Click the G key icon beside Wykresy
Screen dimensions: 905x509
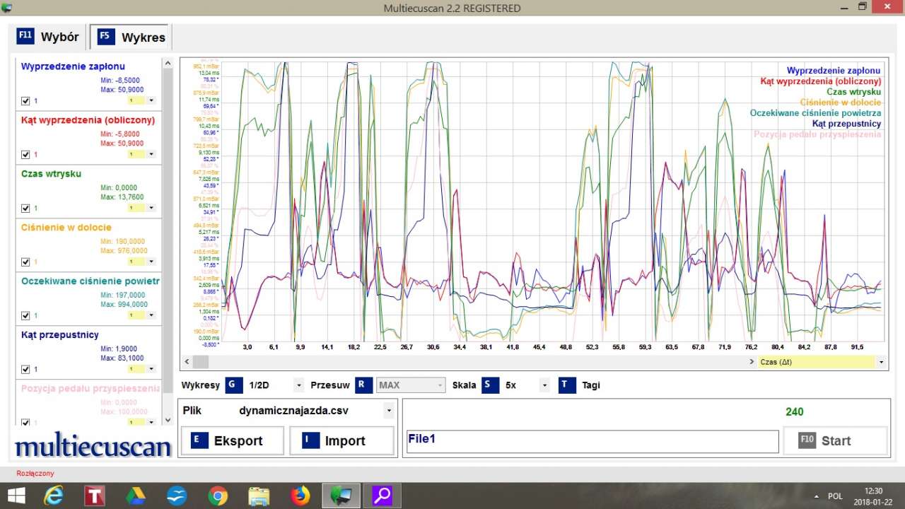234,385
